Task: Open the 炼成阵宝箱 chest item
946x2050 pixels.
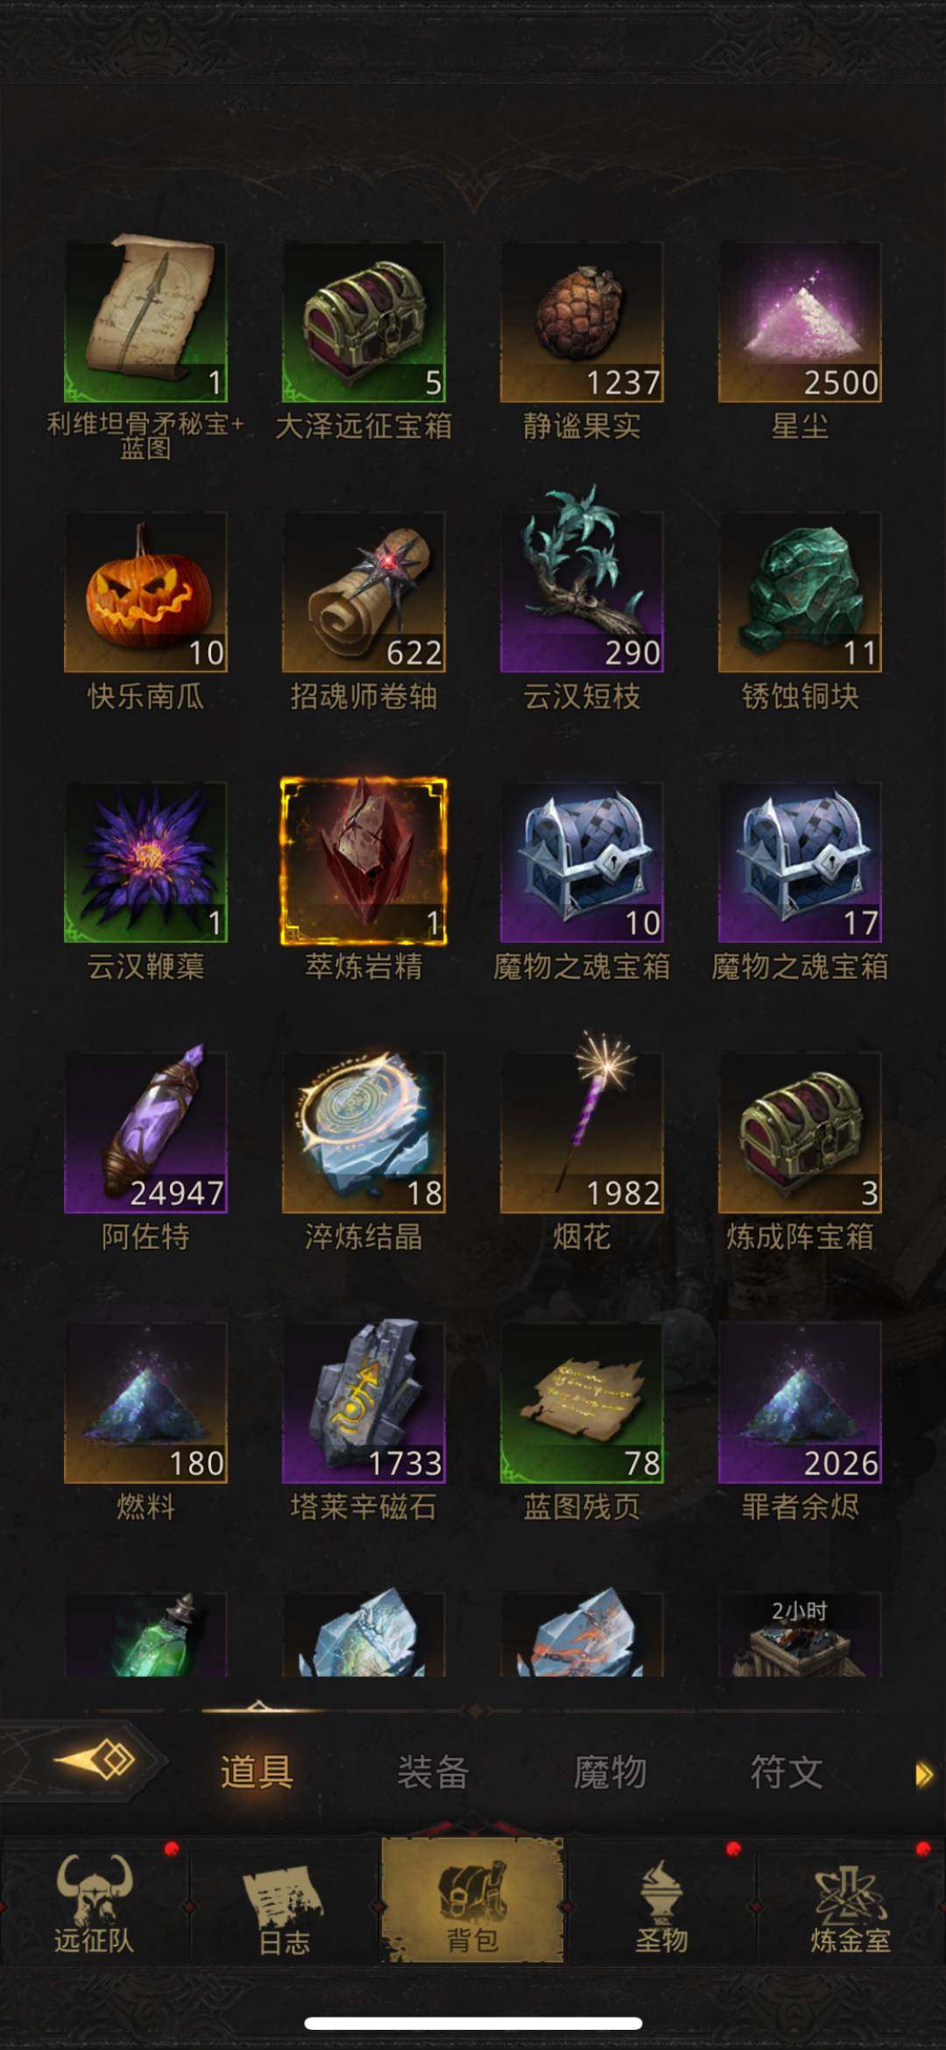Action: 800,1132
